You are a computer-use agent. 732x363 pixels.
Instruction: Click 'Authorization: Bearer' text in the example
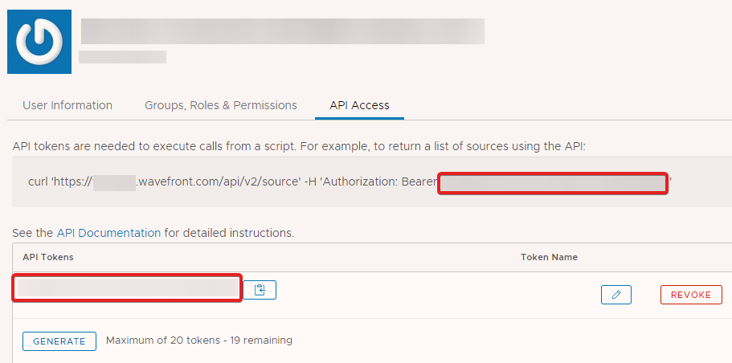click(x=379, y=181)
